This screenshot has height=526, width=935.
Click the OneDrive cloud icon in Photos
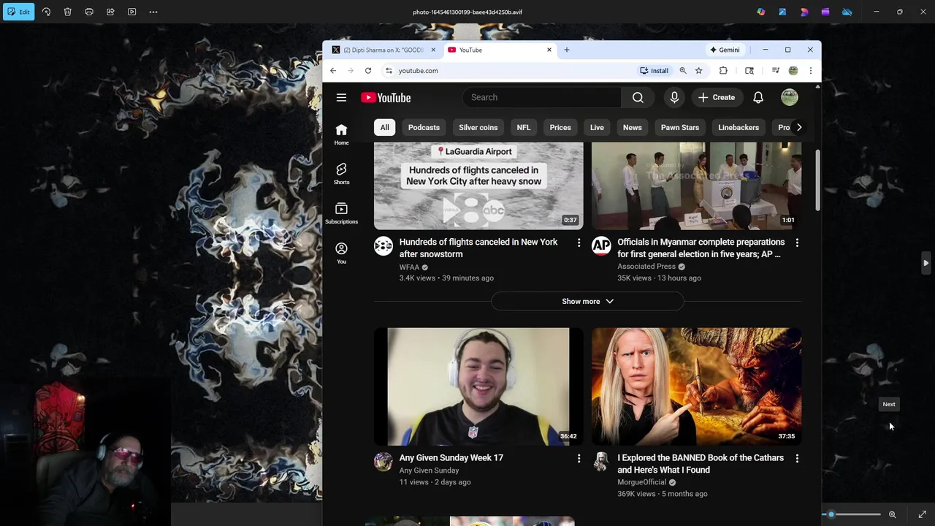coord(847,12)
